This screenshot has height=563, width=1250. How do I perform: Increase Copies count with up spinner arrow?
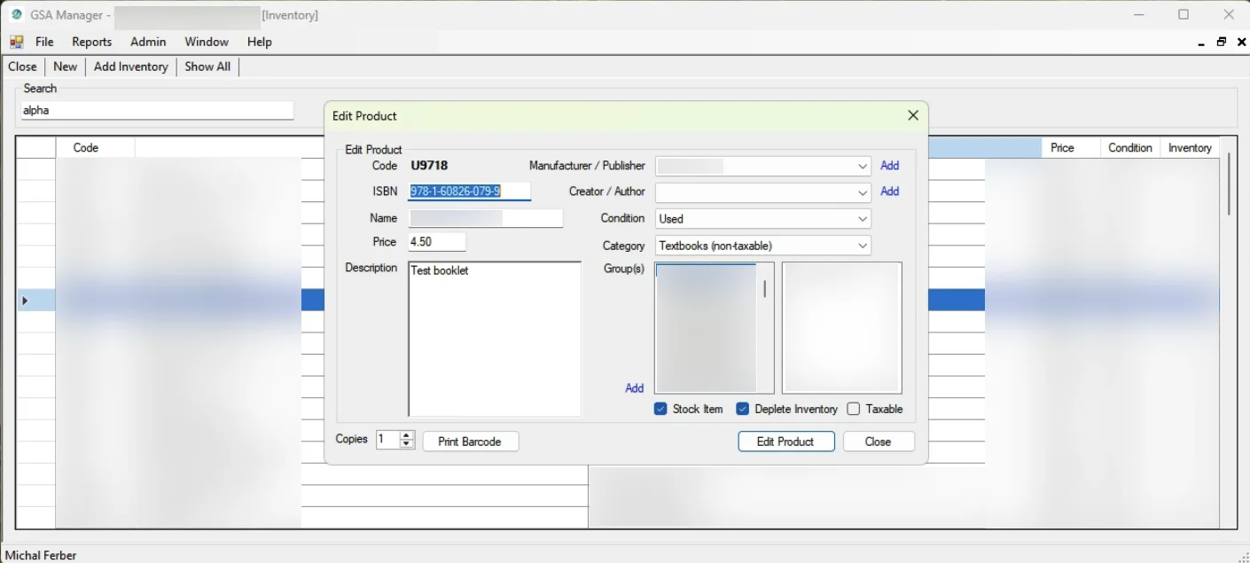tap(407, 435)
